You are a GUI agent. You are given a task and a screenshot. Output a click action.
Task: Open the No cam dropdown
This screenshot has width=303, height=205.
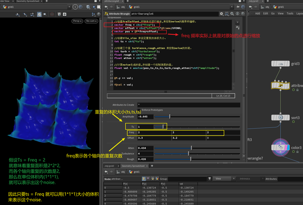click(92, 21)
